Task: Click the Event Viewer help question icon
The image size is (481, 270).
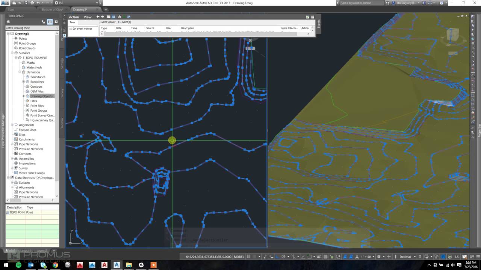Action: 313,17
